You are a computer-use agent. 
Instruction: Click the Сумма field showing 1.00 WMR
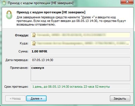(80, 51)
